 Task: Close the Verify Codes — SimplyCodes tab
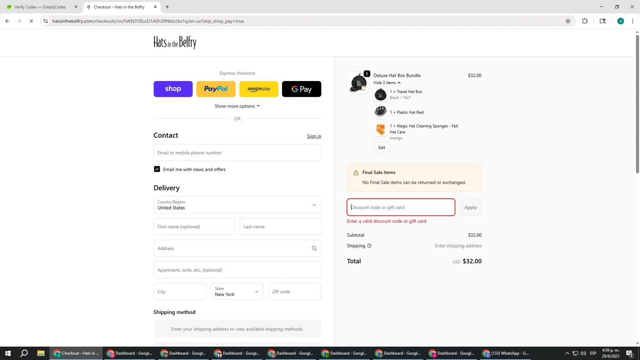76,7
